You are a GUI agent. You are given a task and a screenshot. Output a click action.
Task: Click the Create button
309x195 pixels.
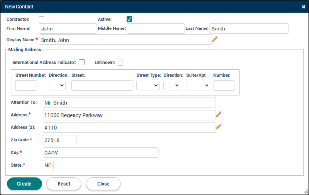pos(24,184)
